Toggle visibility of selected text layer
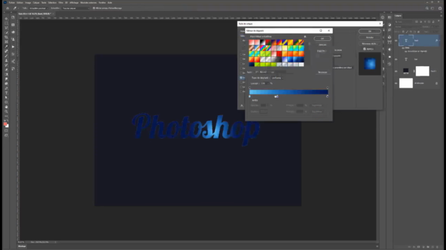The height and width of the screenshot is (250, 446). pos(396,40)
